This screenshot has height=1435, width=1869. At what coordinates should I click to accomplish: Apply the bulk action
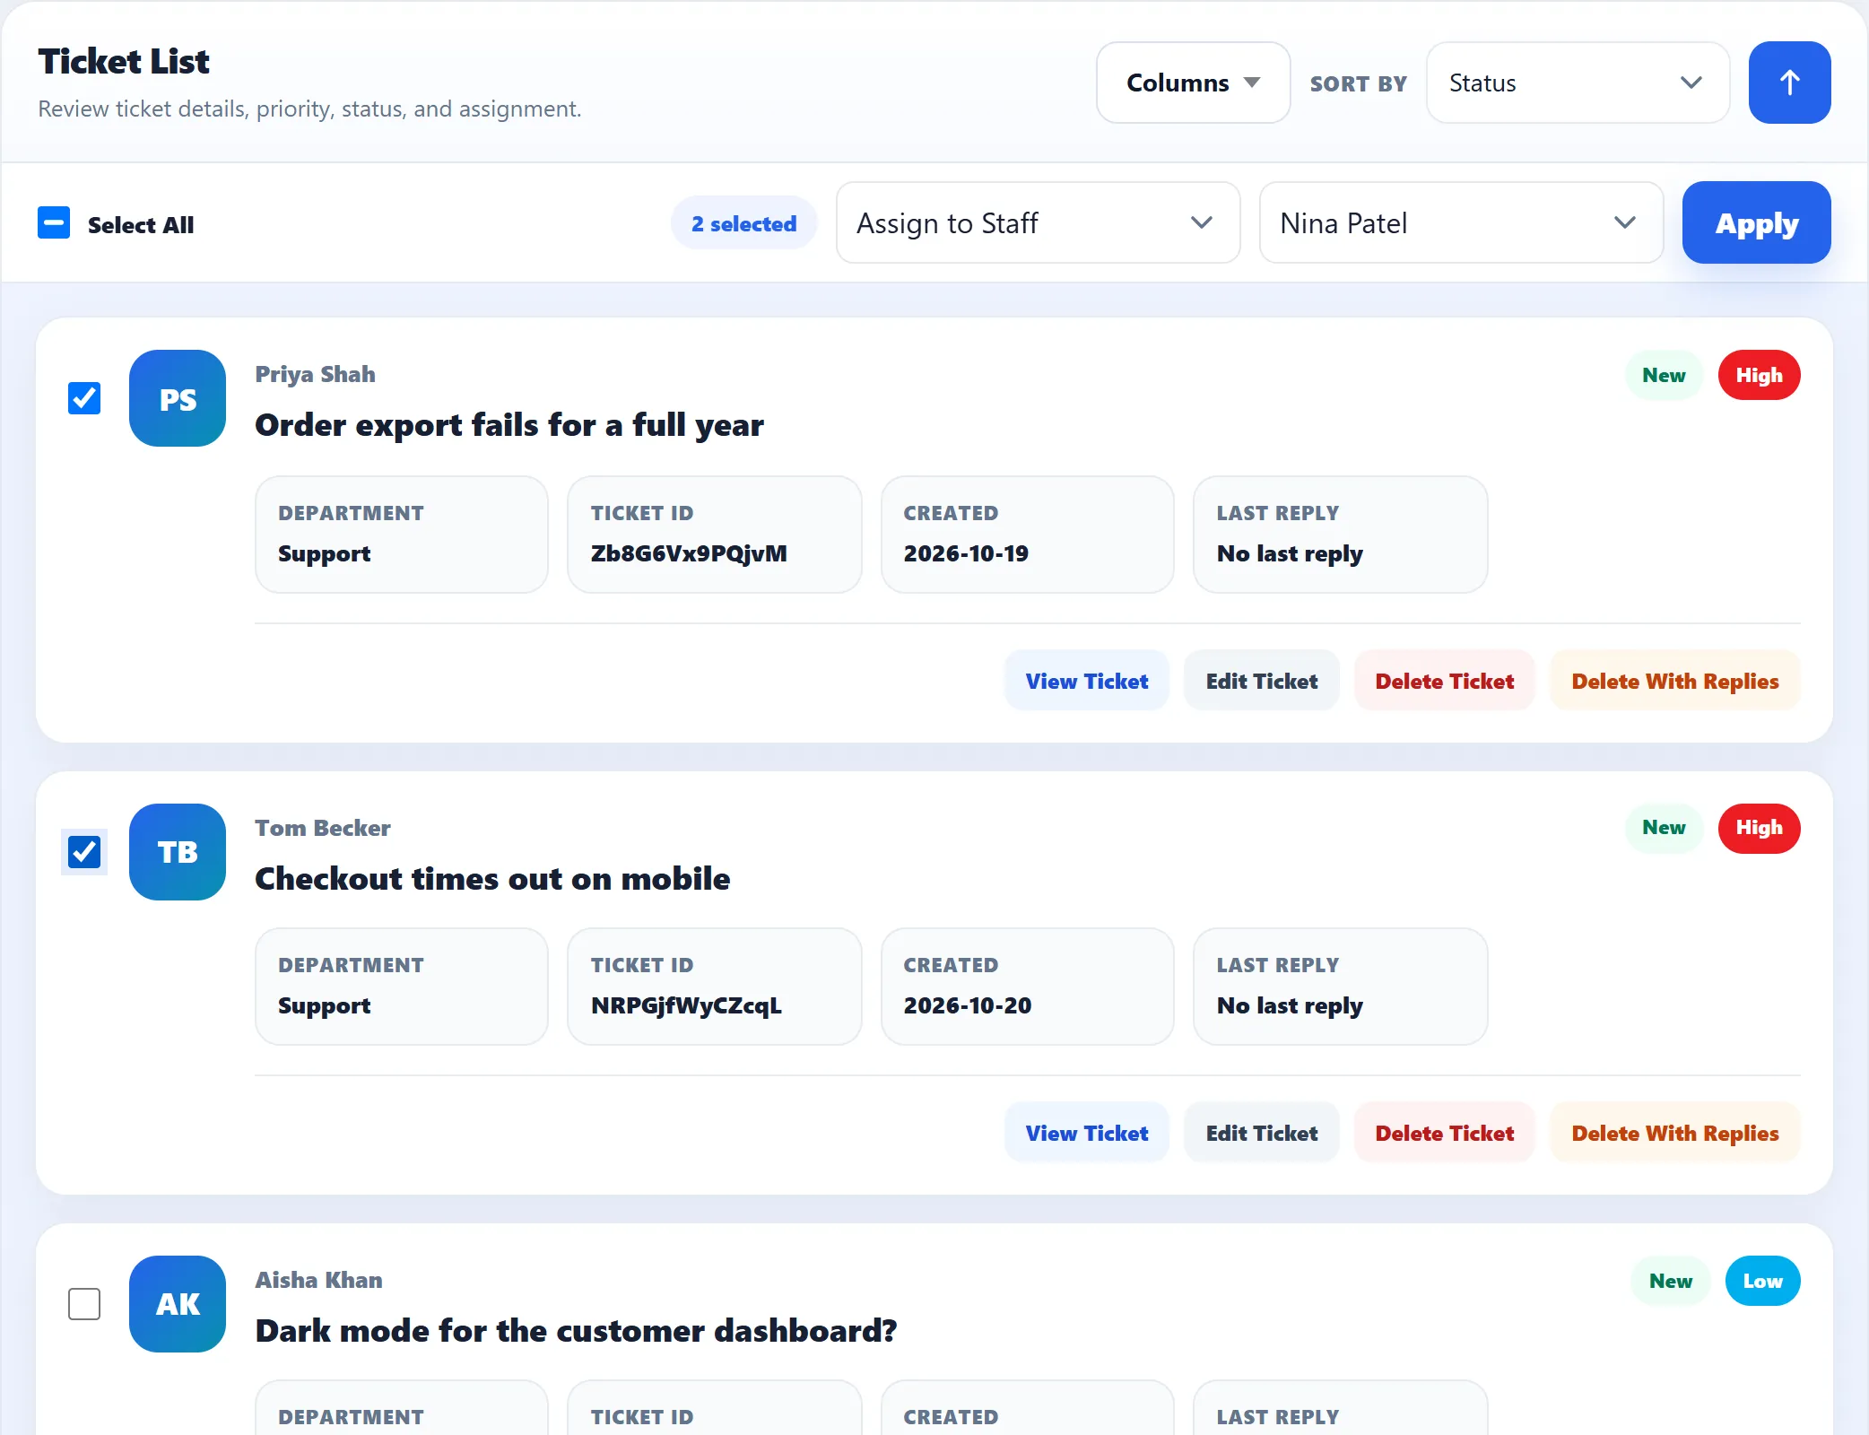pos(1756,222)
